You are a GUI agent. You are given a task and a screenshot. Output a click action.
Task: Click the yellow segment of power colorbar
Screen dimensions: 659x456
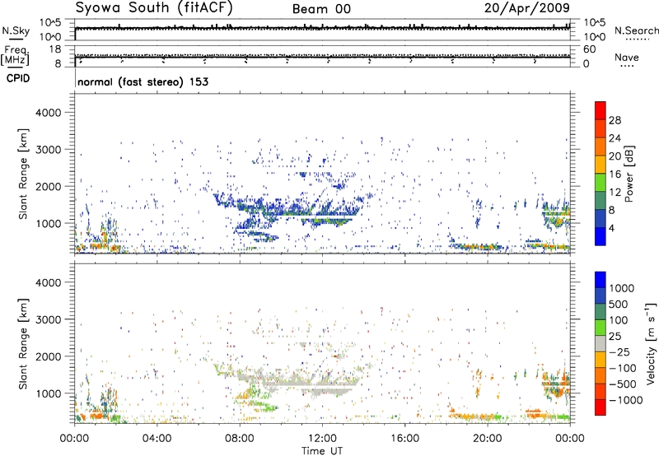(x=601, y=165)
